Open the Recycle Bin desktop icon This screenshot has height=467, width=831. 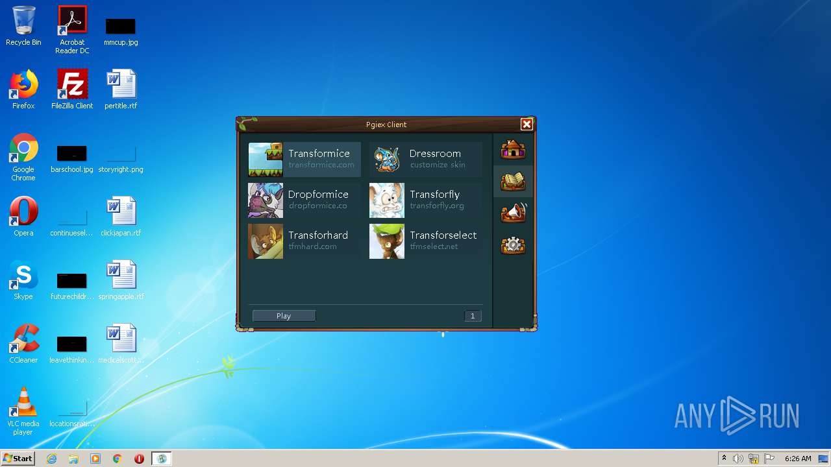pyautogui.click(x=23, y=27)
